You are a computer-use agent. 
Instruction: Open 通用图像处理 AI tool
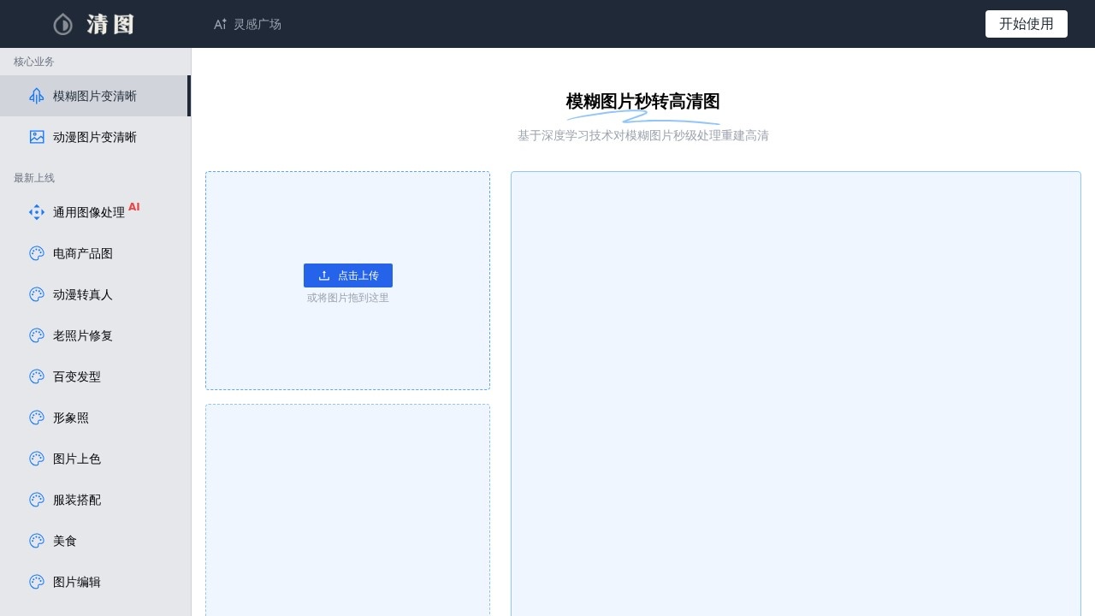(x=36, y=212)
